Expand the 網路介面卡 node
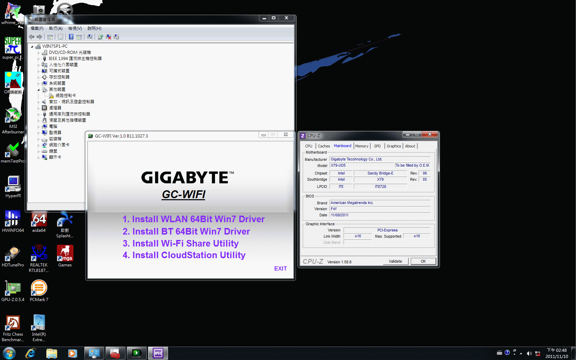Image resolution: width=576 pixels, height=360 pixels. (x=38, y=145)
